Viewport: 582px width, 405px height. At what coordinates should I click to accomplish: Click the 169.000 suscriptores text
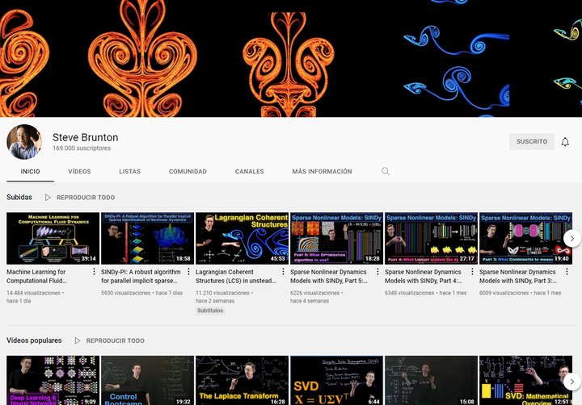(82, 148)
